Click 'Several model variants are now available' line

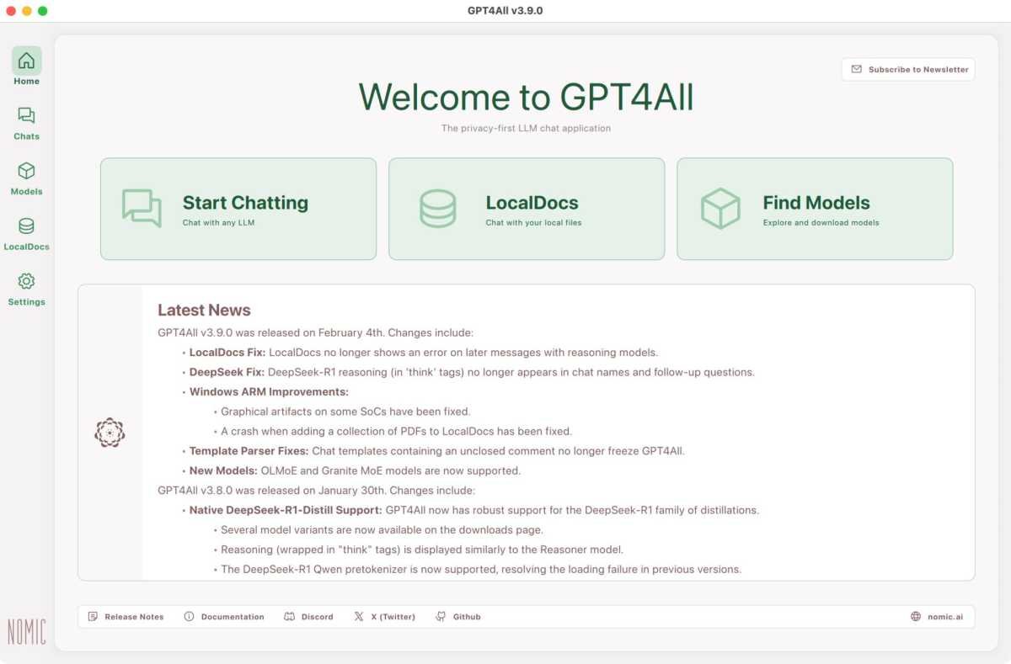382,530
